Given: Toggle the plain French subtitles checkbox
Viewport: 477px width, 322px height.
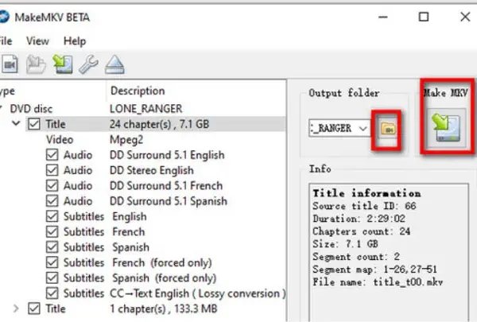Looking at the screenshot, I should 52,231.
